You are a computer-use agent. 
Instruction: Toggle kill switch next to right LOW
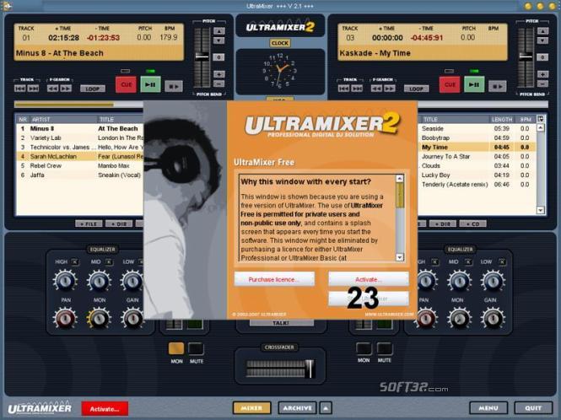[x=502, y=262]
